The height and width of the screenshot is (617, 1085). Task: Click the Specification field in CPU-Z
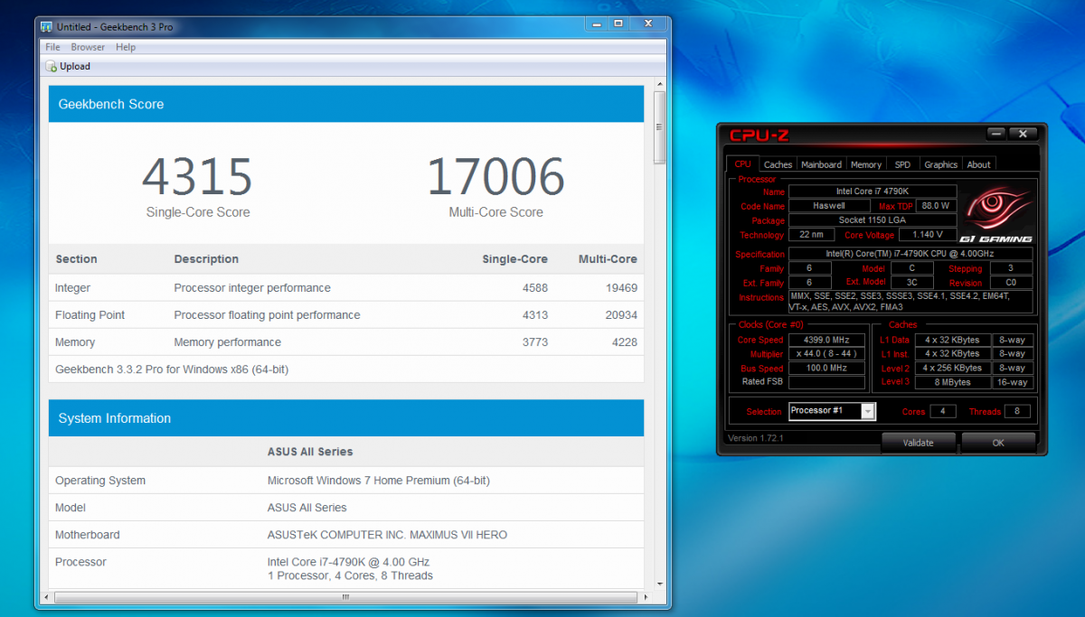pyautogui.click(x=910, y=255)
